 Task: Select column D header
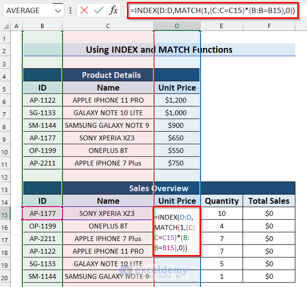tap(177, 26)
